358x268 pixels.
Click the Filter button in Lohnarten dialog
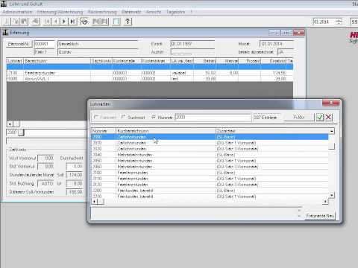click(x=299, y=117)
